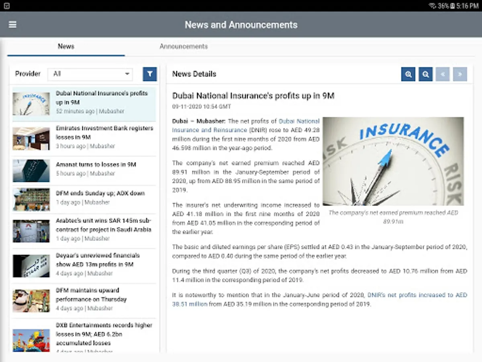Zoom out of the news details text
This screenshot has height=362, width=482.
click(425, 74)
